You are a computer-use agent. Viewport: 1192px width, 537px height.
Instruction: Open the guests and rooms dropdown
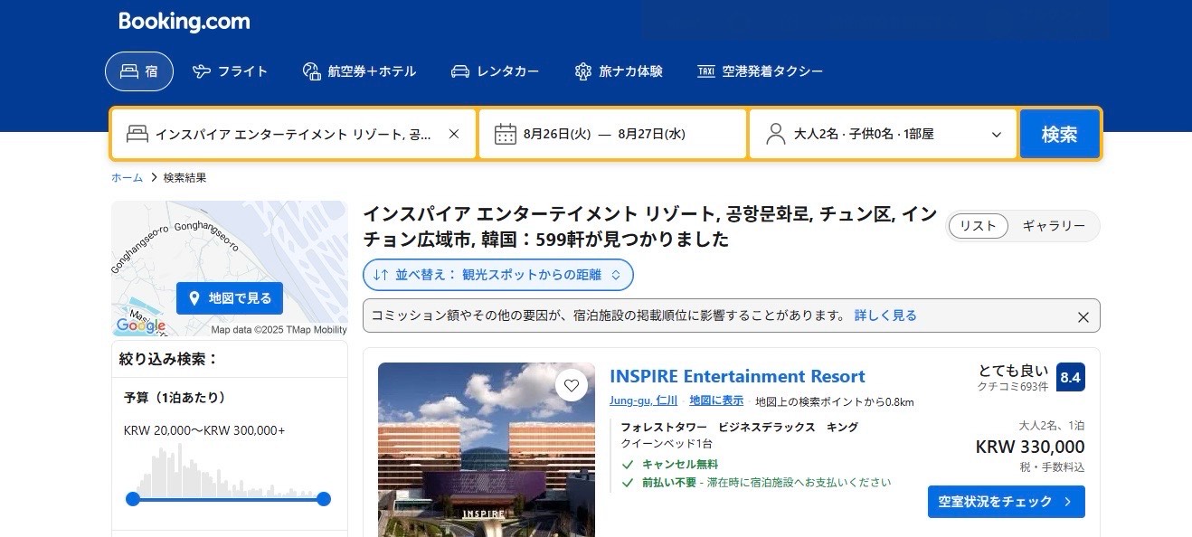884,134
